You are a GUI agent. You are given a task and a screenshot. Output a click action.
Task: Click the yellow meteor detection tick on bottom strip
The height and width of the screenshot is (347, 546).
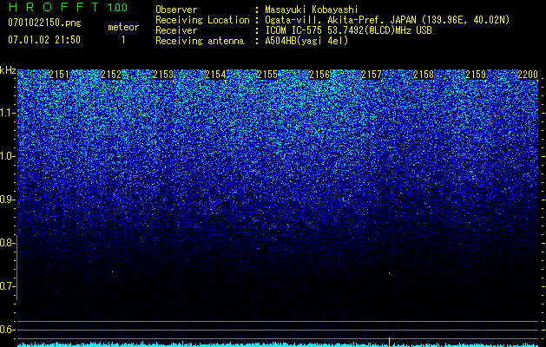tap(389, 342)
